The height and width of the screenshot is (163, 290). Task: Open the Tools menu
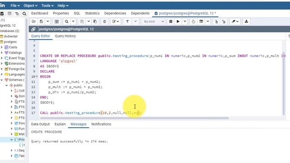(48, 5)
